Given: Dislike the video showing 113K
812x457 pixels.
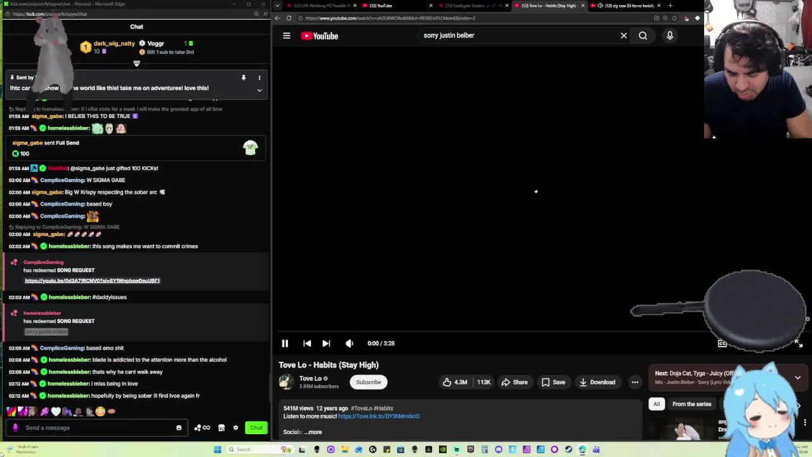Looking at the screenshot, I should (484, 382).
